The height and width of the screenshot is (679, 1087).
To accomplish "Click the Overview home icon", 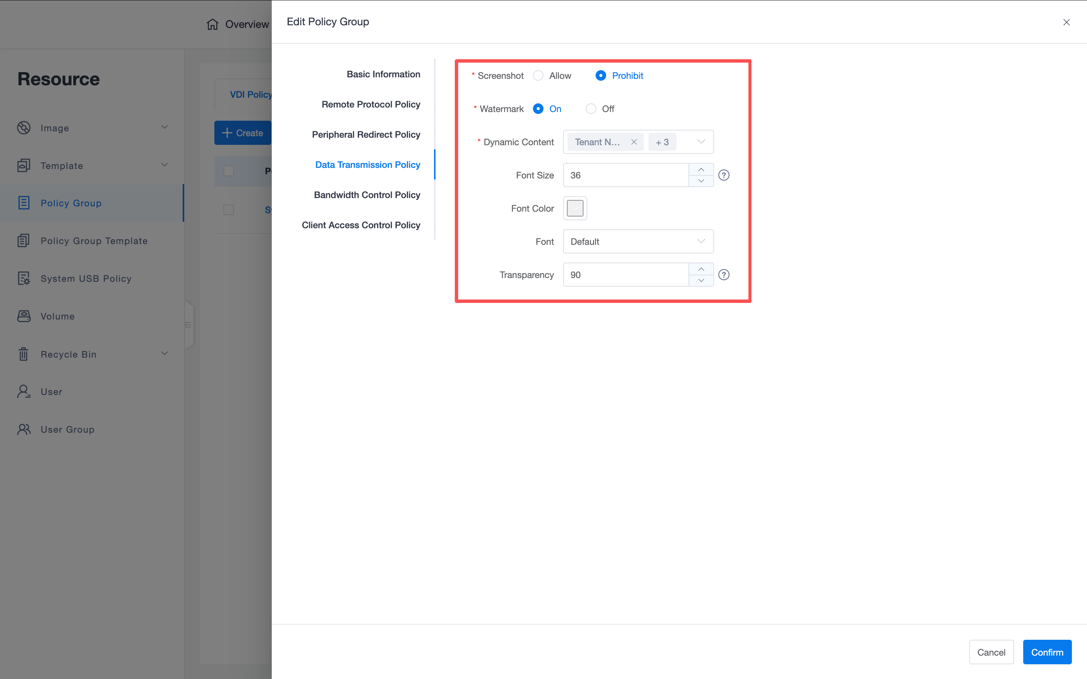I will coord(212,24).
